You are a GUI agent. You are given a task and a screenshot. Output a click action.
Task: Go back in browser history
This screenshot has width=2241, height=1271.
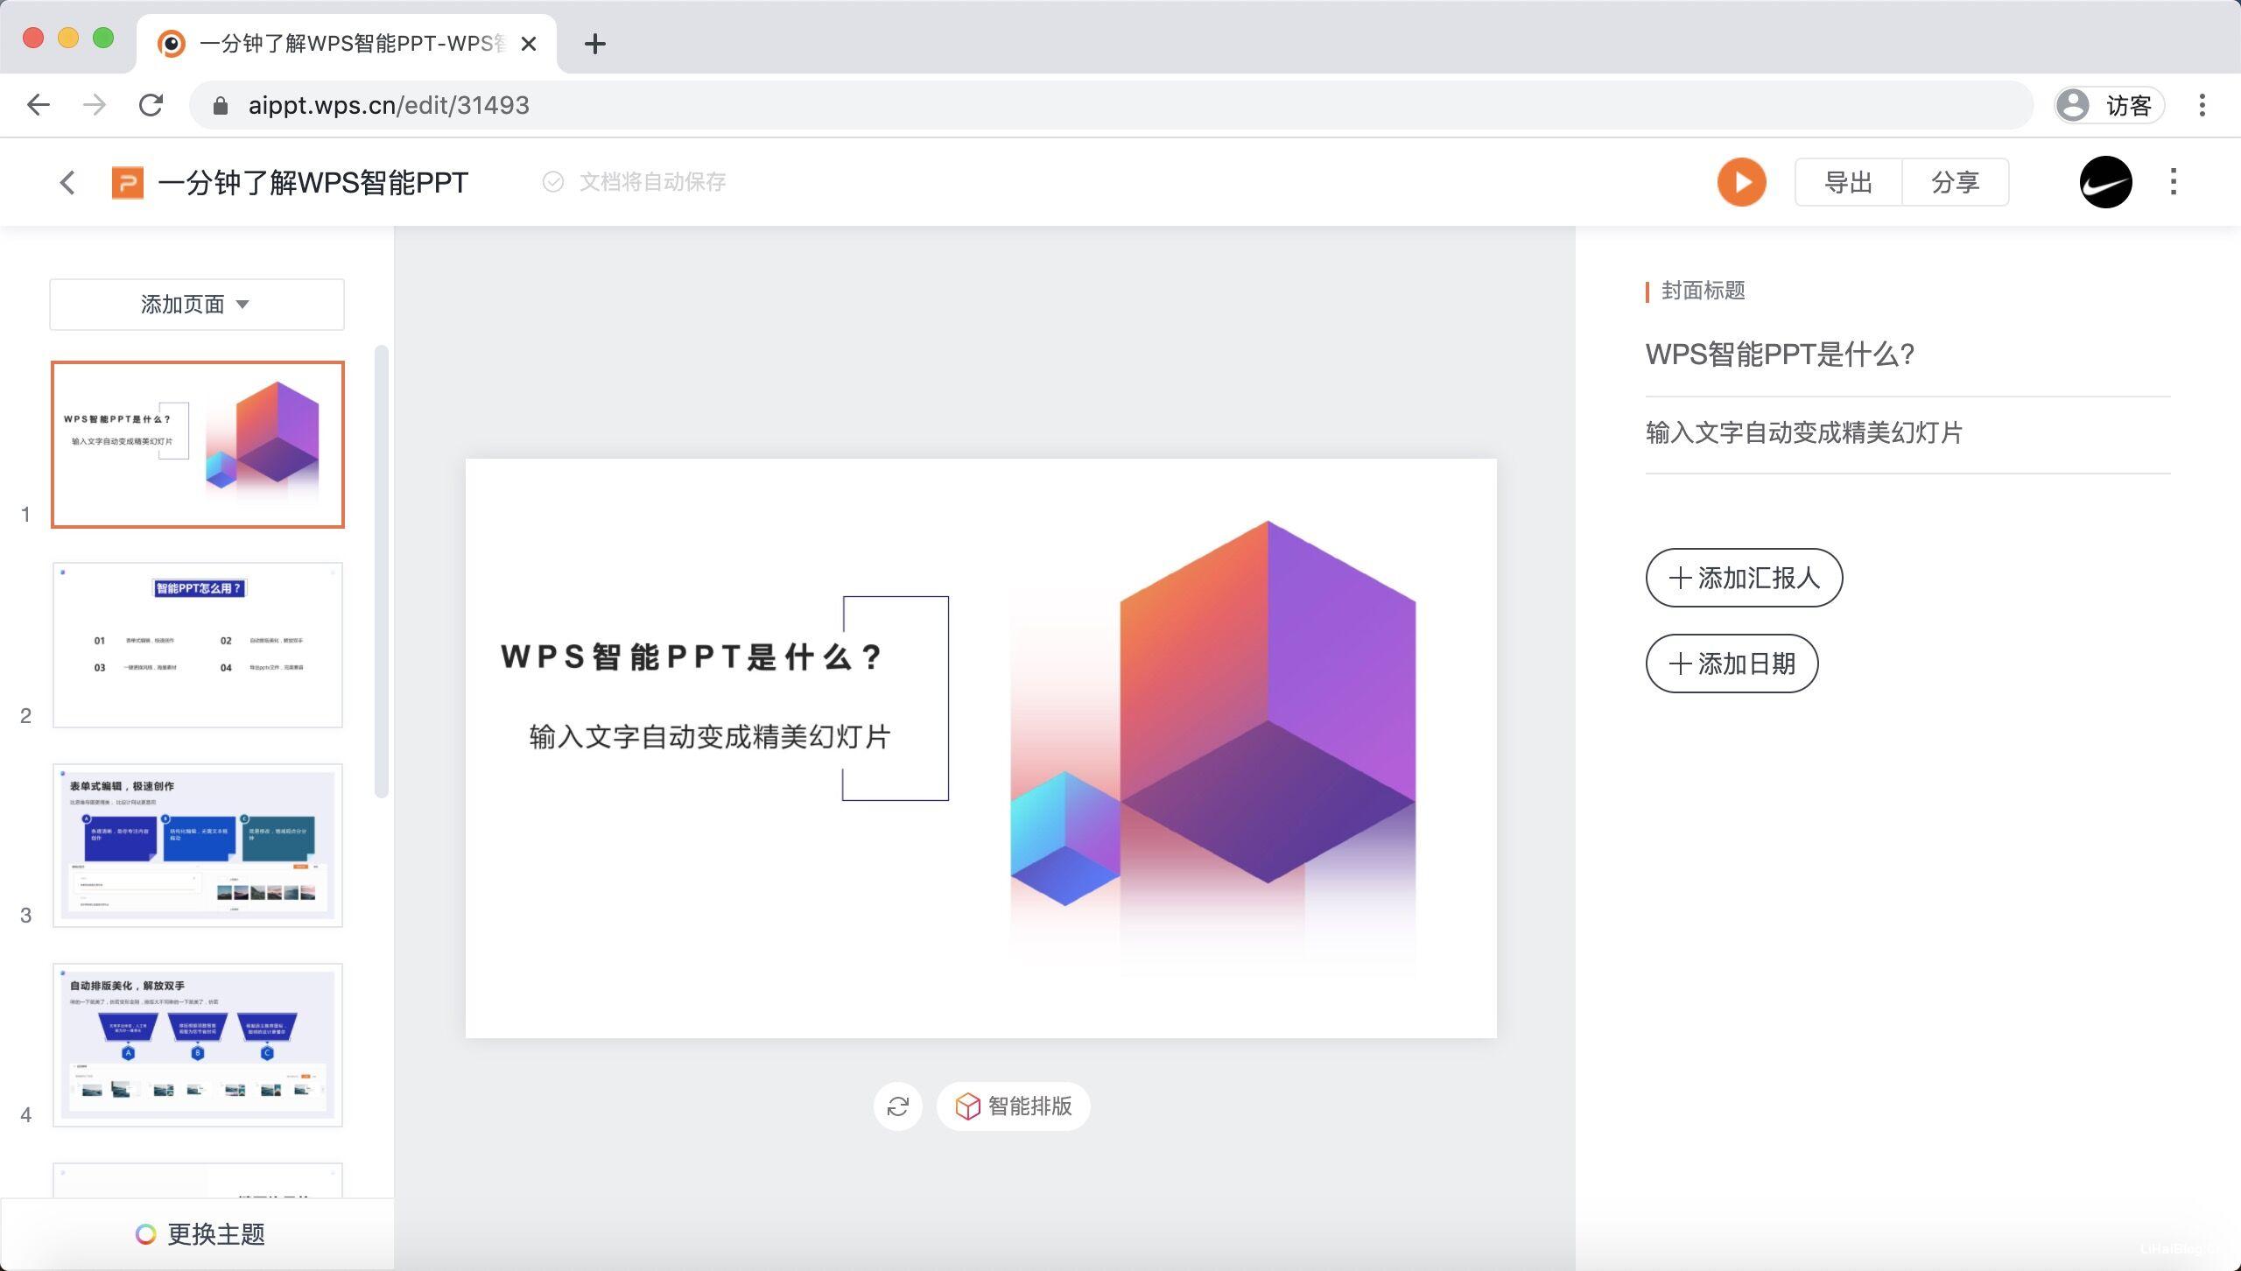39,105
